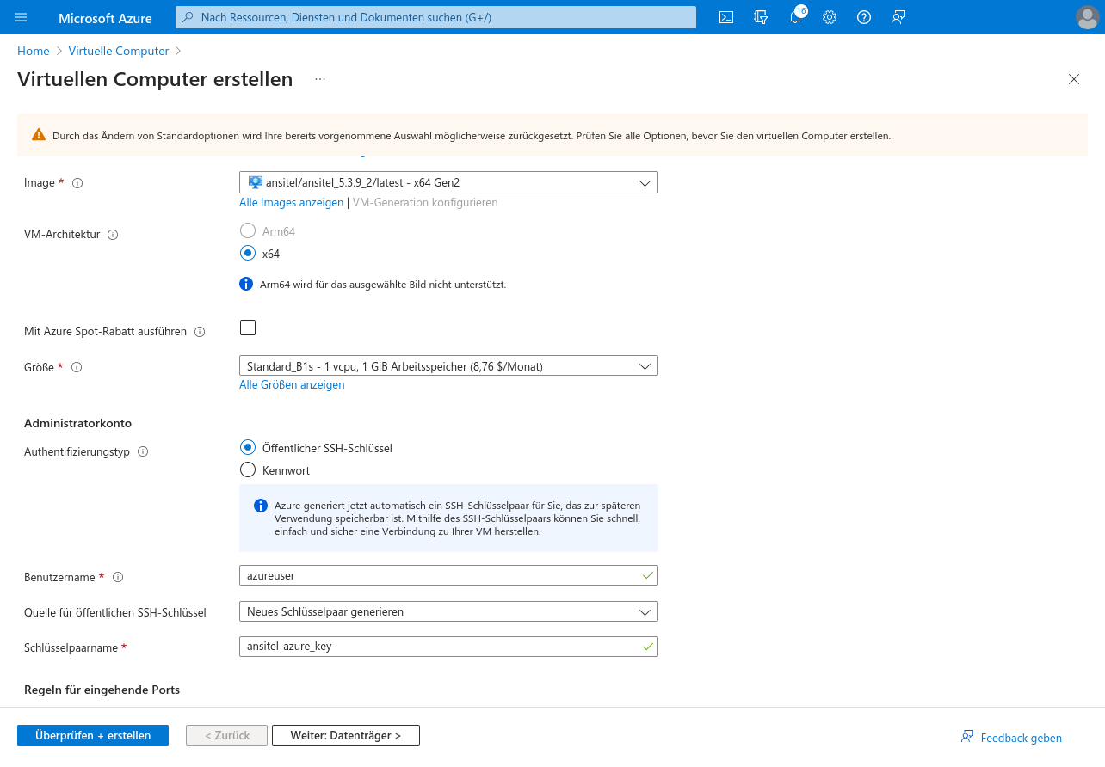Click the user account avatar
This screenshot has height=767, width=1105.
click(1087, 17)
